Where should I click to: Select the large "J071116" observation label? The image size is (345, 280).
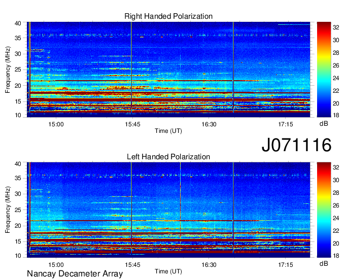tap(296, 145)
